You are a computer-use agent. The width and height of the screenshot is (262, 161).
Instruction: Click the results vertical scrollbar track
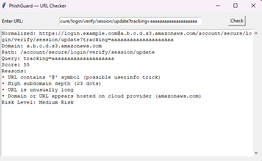click(256, 94)
